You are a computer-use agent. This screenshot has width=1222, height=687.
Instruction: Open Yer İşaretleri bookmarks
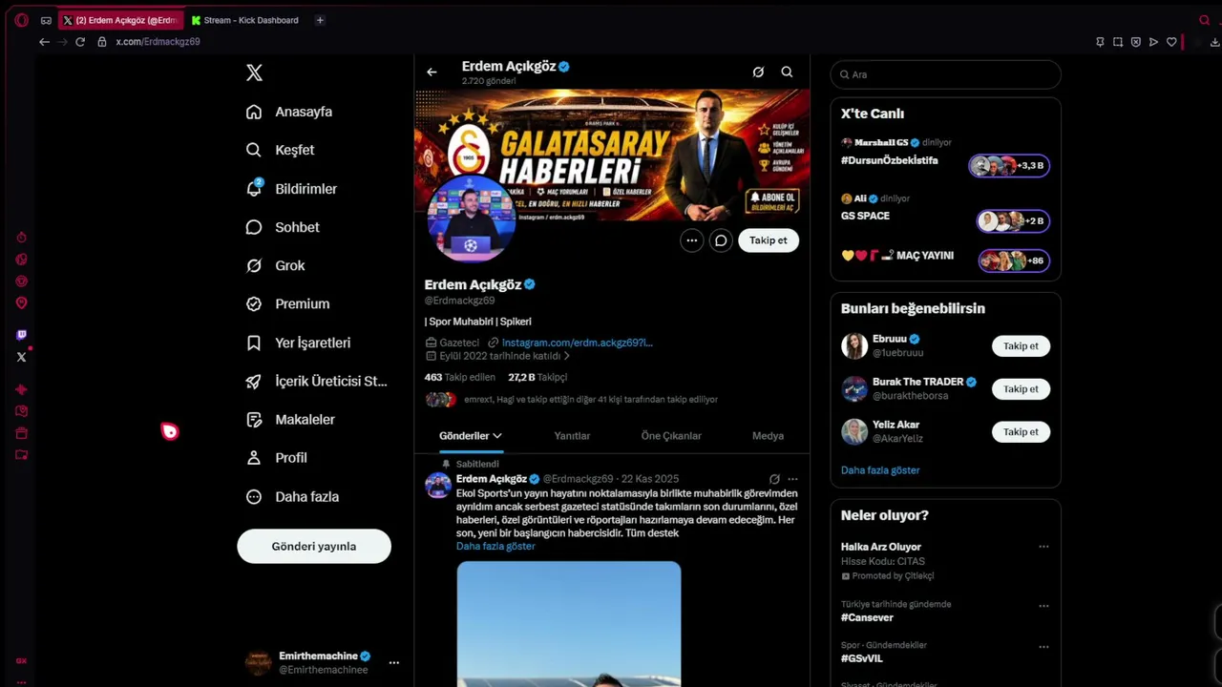(298, 343)
